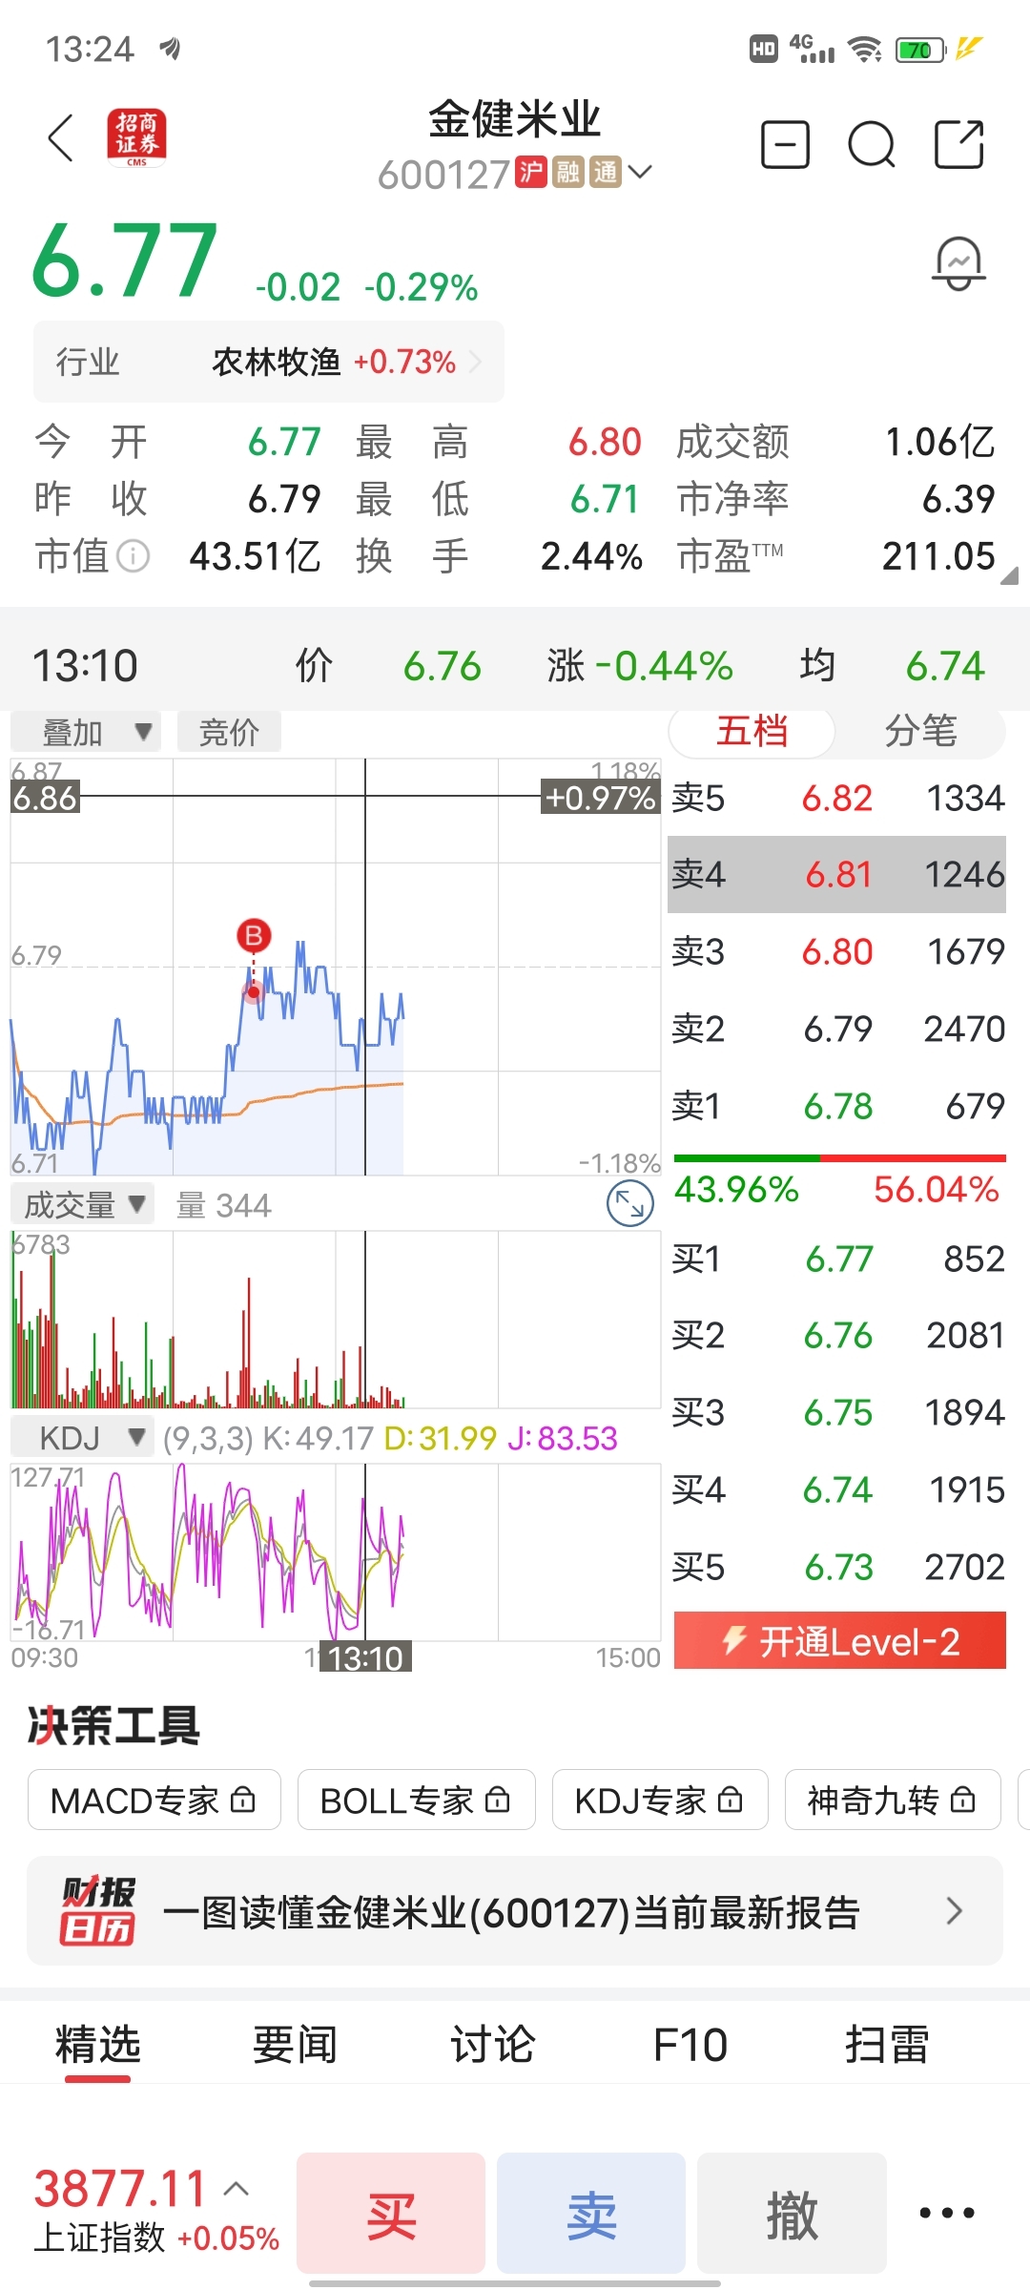Tap the volume bar chart
The height and width of the screenshot is (2290, 1030).
[336, 1319]
